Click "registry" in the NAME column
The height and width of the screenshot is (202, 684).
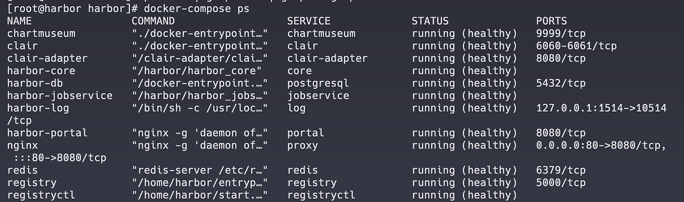coord(32,183)
